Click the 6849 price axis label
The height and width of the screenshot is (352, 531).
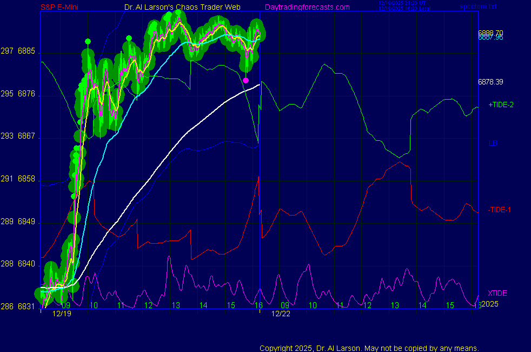pyautogui.click(x=26, y=221)
